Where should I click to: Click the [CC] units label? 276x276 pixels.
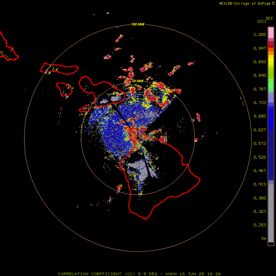[262, 21]
